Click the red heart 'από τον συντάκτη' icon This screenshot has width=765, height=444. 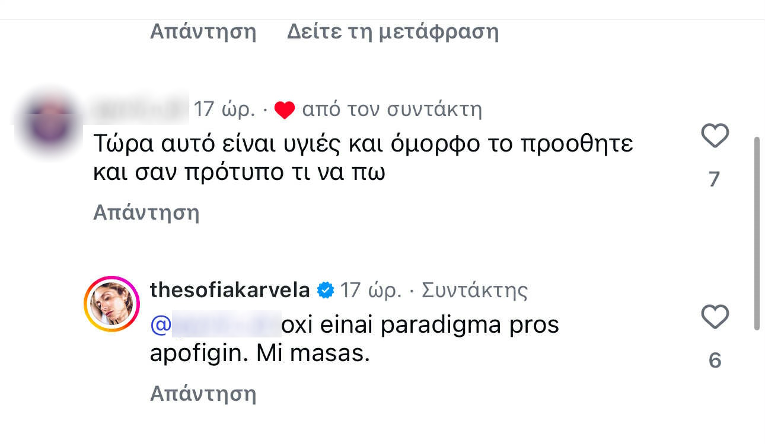point(285,110)
